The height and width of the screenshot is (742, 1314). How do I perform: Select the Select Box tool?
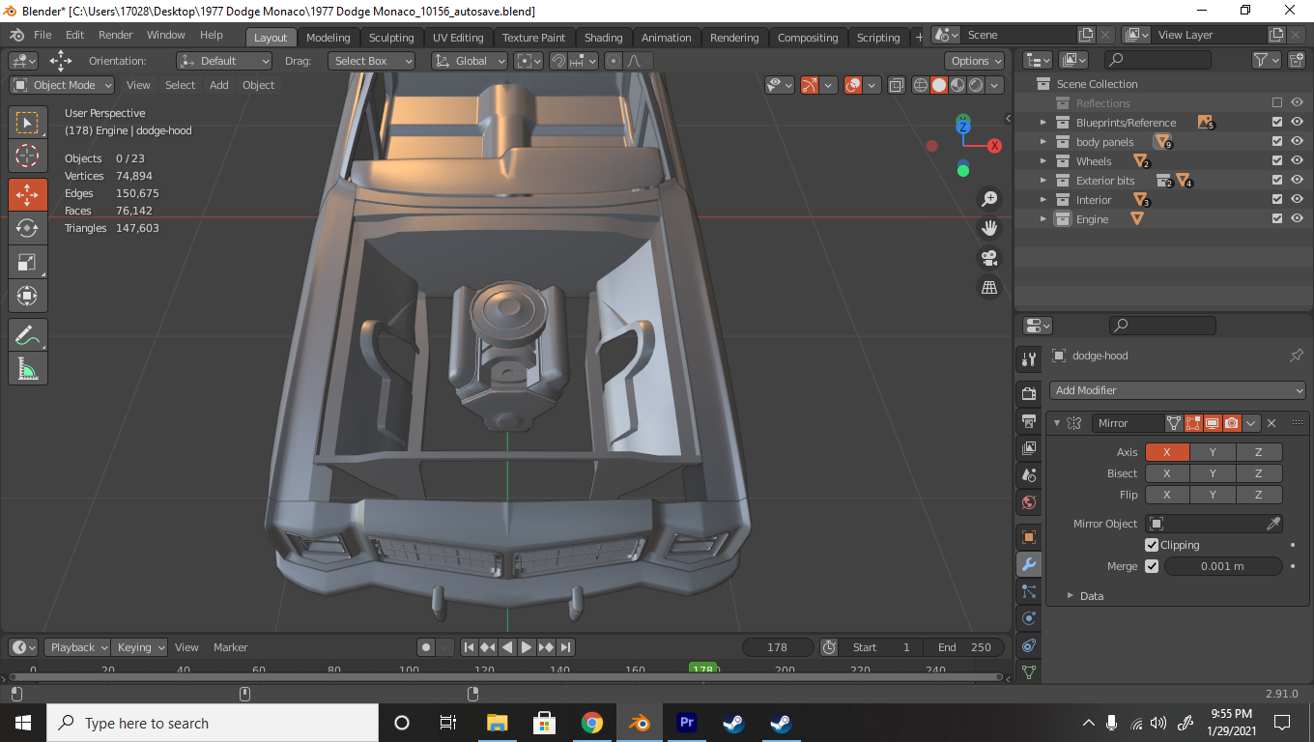click(27, 123)
